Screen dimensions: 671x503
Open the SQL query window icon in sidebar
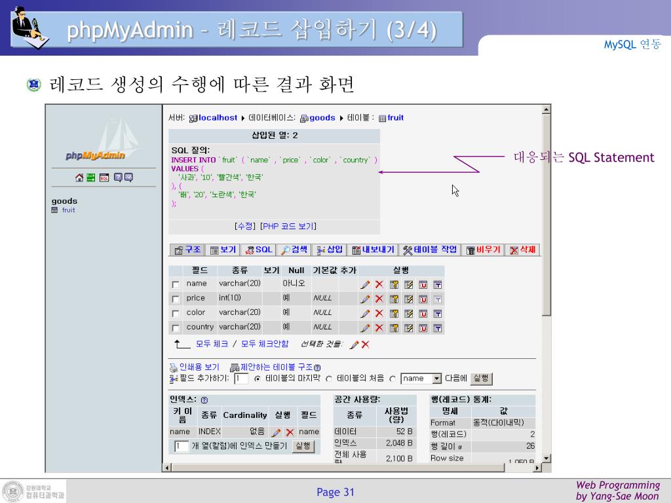(x=104, y=177)
